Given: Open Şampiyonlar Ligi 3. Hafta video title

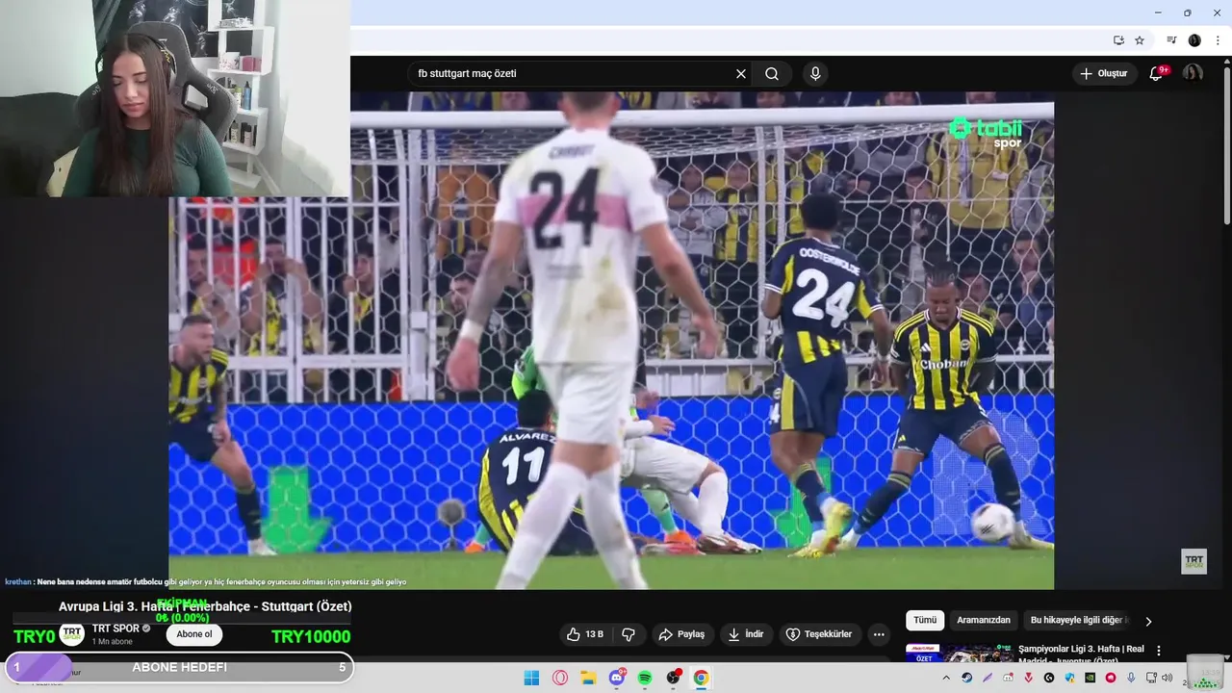Looking at the screenshot, I should [1081, 654].
